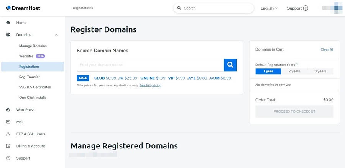Click Support link in top bar
This screenshot has width=345, height=168.
294,8
